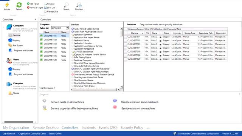This screenshot has width=242, height=136.
Task: Switch to Incidents tab
Action: pyautogui.click(x=88, y=128)
